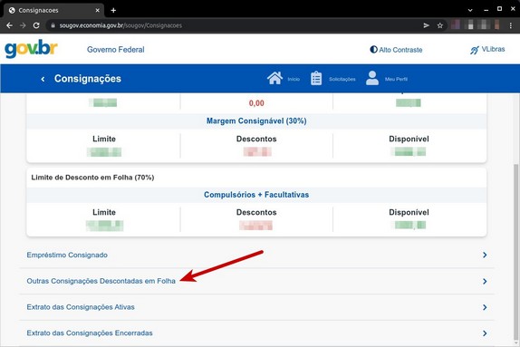Click the page vertical scrollbar
This screenshot has height=347, width=520.
pyautogui.click(x=516, y=252)
